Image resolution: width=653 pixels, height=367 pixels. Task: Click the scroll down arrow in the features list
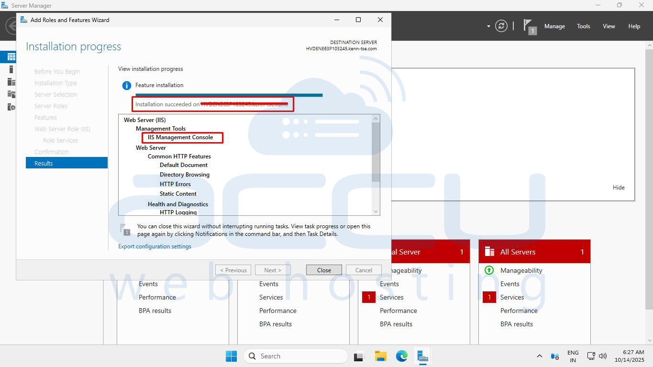click(376, 211)
